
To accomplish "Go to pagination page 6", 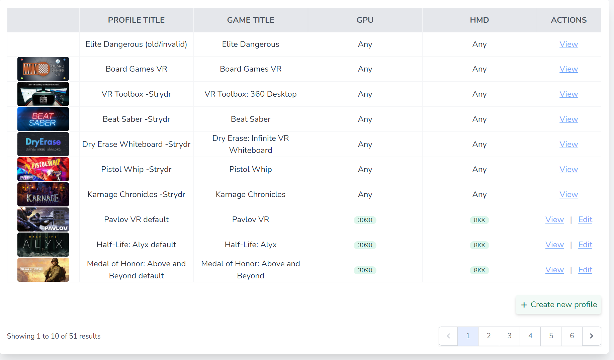I will tap(572, 336).
